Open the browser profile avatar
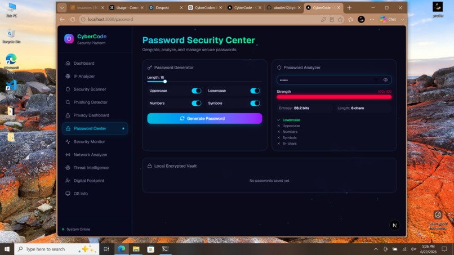 361,19
